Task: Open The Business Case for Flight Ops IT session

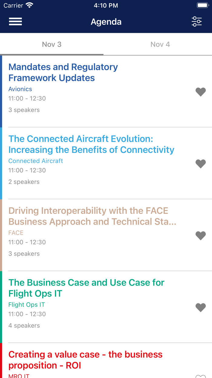Action: [86, 288]
